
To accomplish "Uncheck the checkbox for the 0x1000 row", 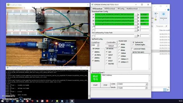I will click(x=94, y=24).
